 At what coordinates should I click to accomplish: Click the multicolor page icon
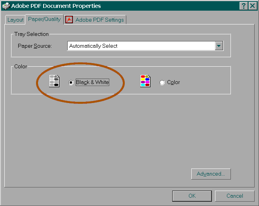click(x=145, y=81)
